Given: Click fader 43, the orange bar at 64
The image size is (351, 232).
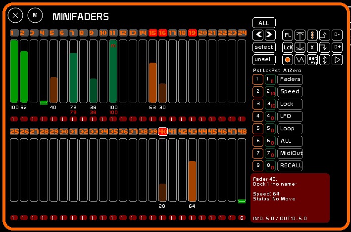Looking at the screenshot, I should tap(192, 170).
